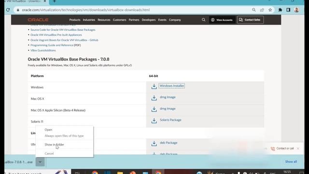The width and height of the screenshot is (309, 174).
Task: Click the download icon for Windows Installer
Action: click(154, 87)
